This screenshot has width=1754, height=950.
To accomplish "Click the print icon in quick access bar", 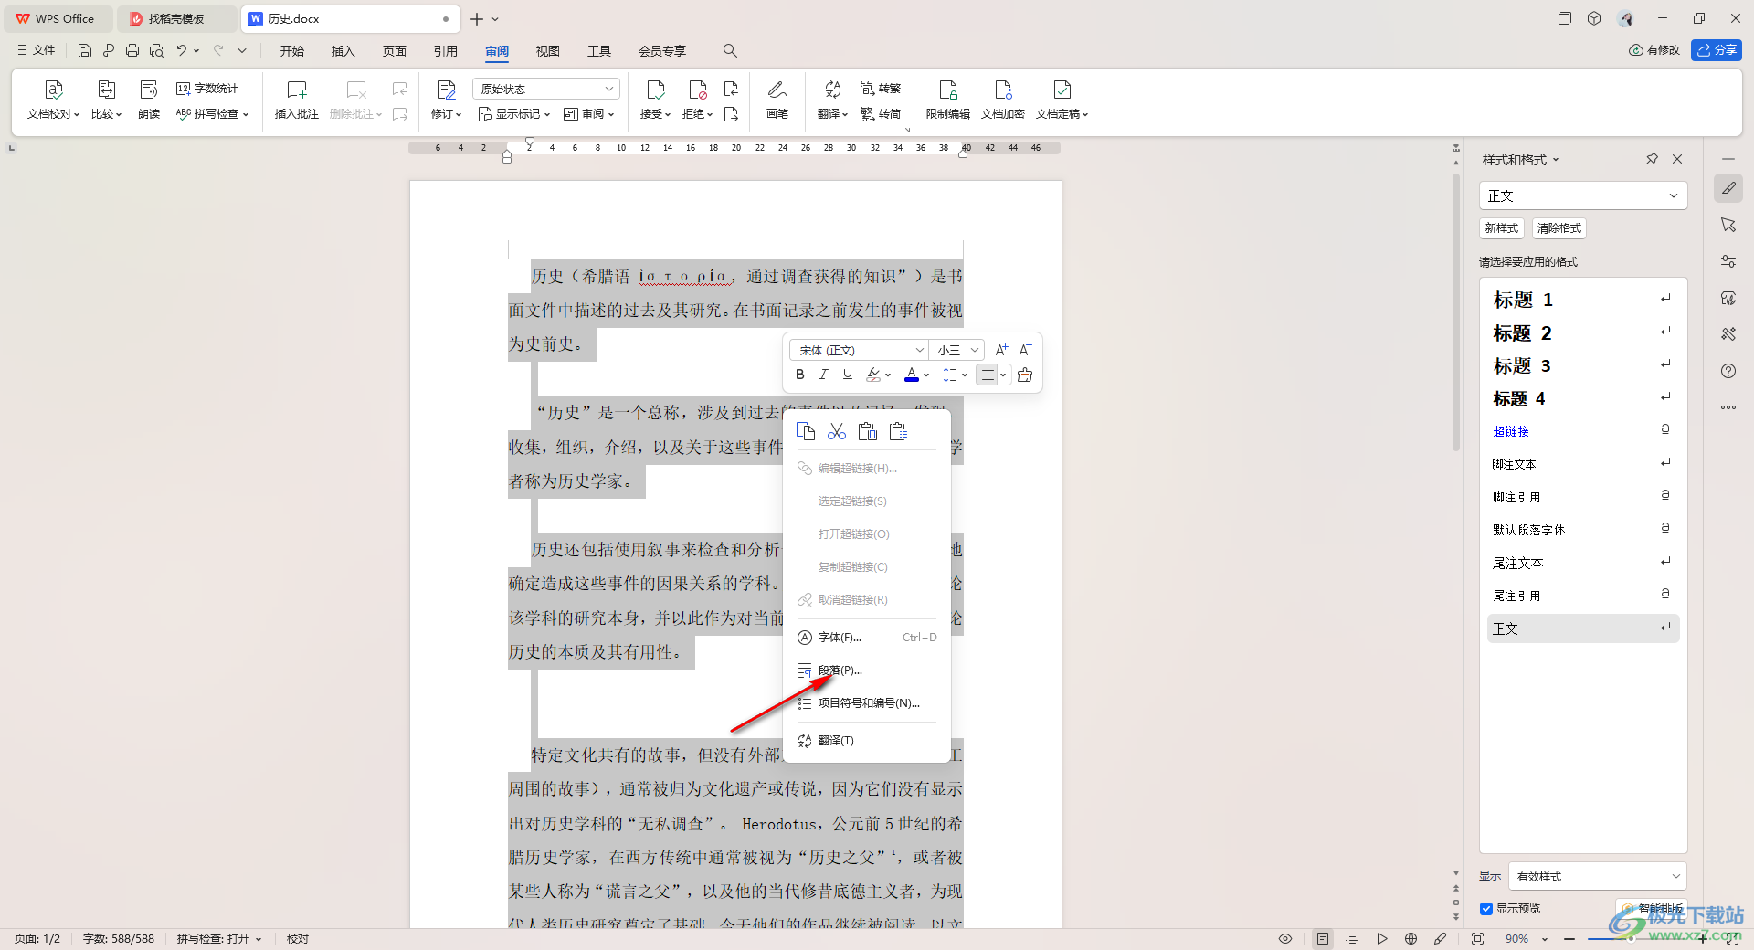I will pyautogui.click(x=132, y=50).
